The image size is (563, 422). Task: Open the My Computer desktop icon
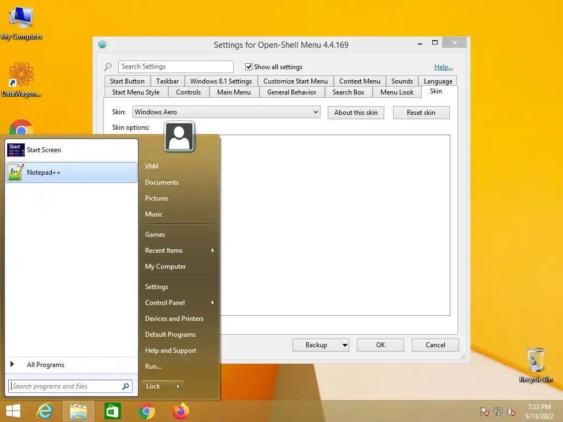(x=21, y=22)
